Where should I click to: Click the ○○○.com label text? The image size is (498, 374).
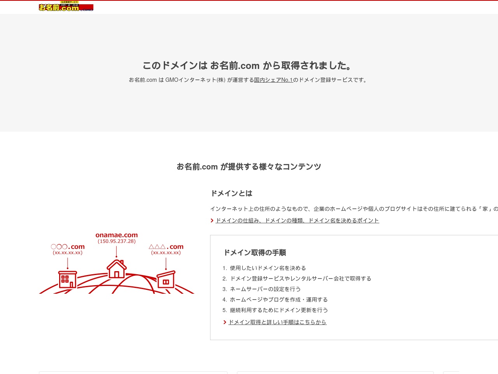pos(68,247)
